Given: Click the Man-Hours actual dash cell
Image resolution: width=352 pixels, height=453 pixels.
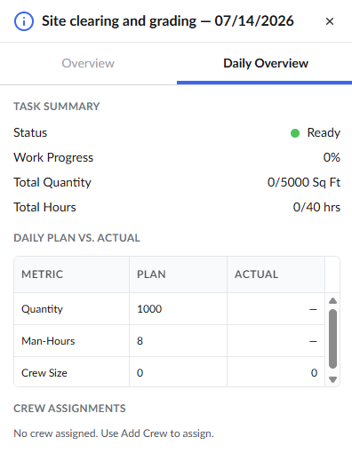Looking at the screenshot, I should click(x=276, y=341).
